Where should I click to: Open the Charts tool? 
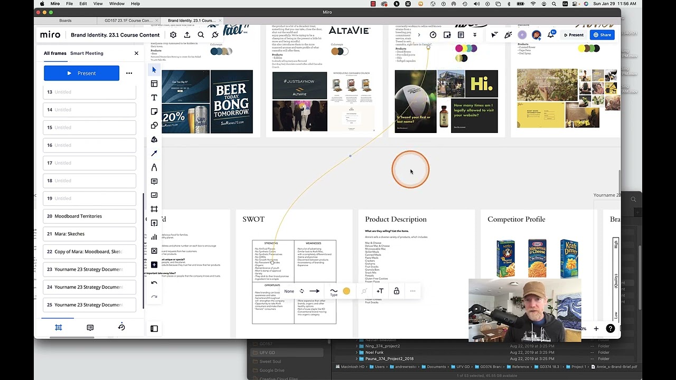pos(154,237)
